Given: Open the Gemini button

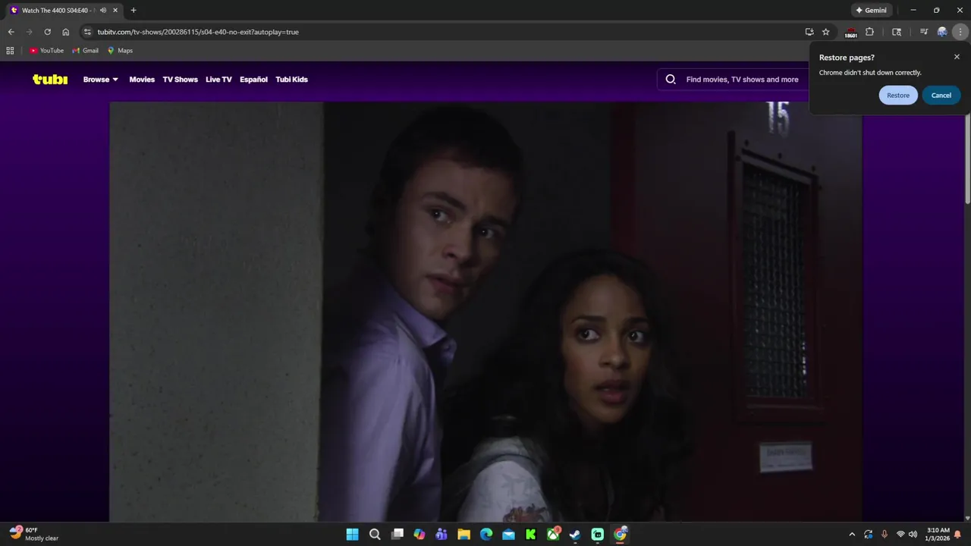Looking at the screenshot, I should 872,11.
